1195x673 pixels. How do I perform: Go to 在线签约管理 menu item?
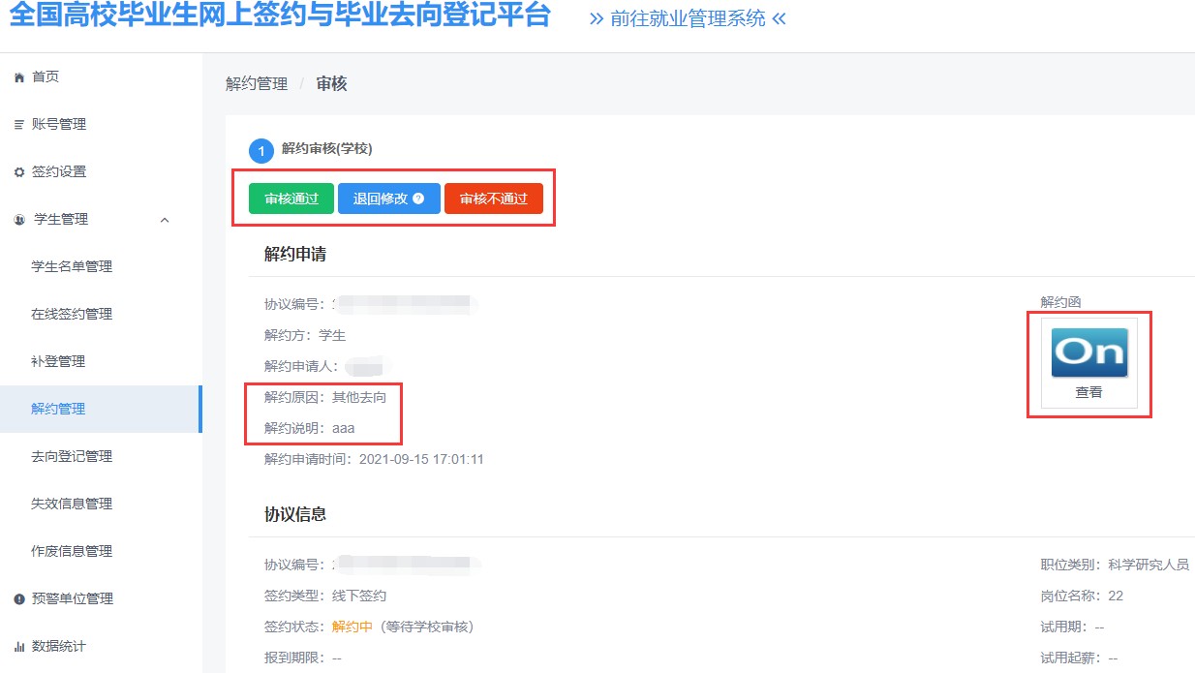pyautogui.click(x=72, y=315)
